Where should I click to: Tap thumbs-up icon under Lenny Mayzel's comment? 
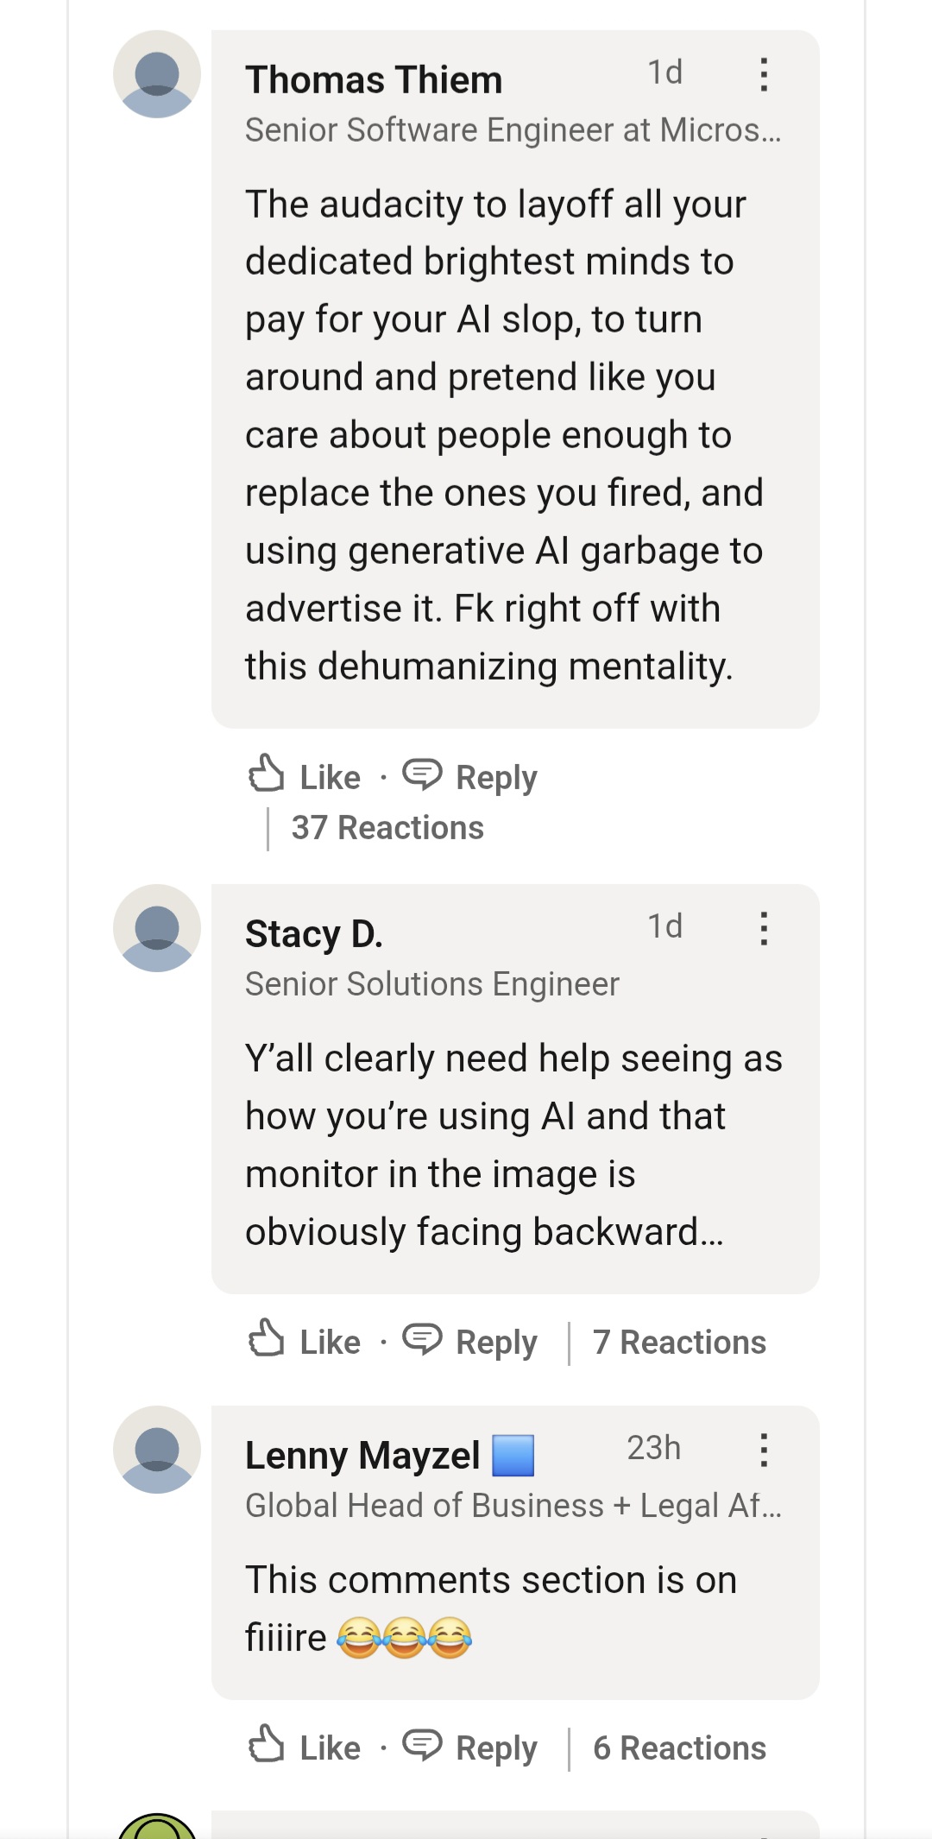click(267, 1744)
